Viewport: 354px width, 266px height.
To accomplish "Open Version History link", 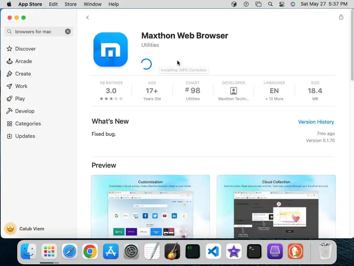I will click(316, 122).
